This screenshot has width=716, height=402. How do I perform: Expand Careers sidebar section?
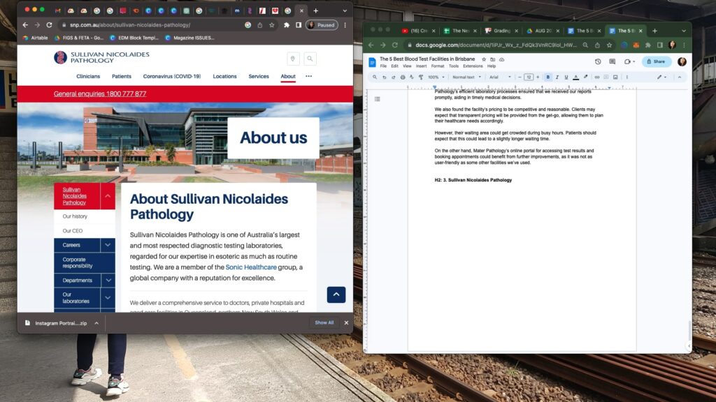click(x=108, y=245)
